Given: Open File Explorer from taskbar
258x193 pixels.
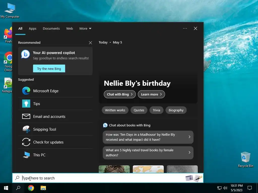Looking at the screenshot, I should point(43,188).
